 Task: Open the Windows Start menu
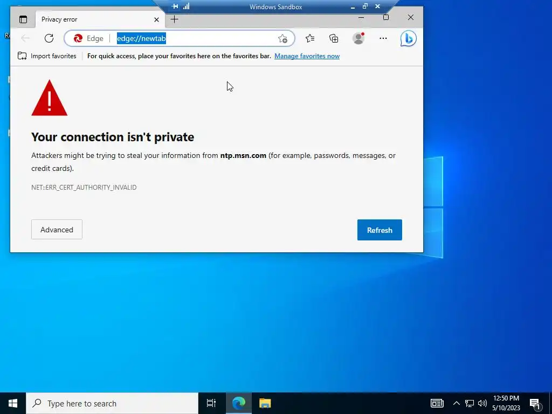[13, 403]
